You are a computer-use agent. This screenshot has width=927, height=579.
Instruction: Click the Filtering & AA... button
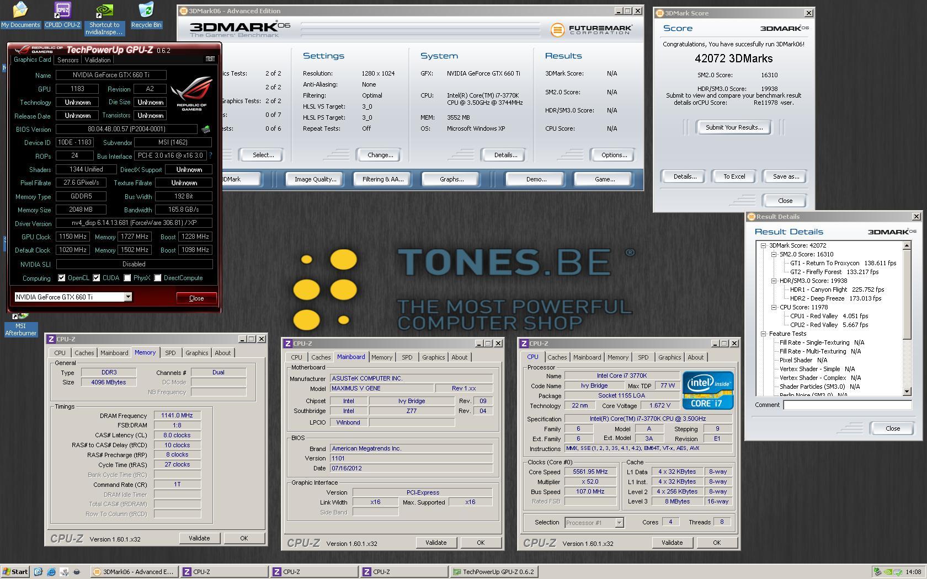click(382, 179)
